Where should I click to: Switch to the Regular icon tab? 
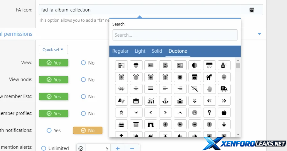[120, 51]
